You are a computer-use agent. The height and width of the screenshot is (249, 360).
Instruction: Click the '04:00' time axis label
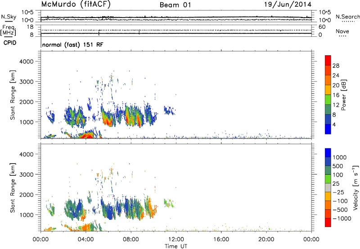pos(85,240)
